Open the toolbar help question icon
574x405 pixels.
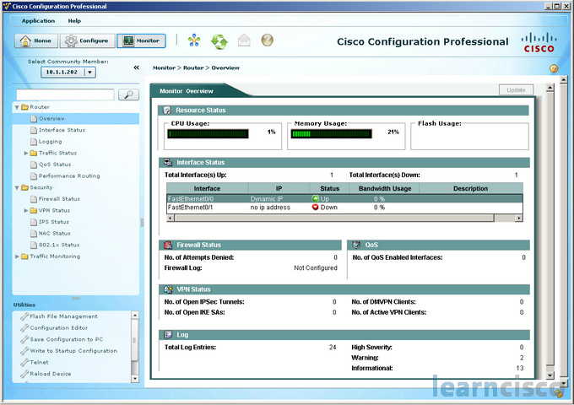pyautogui.click(x=268, y=40)
